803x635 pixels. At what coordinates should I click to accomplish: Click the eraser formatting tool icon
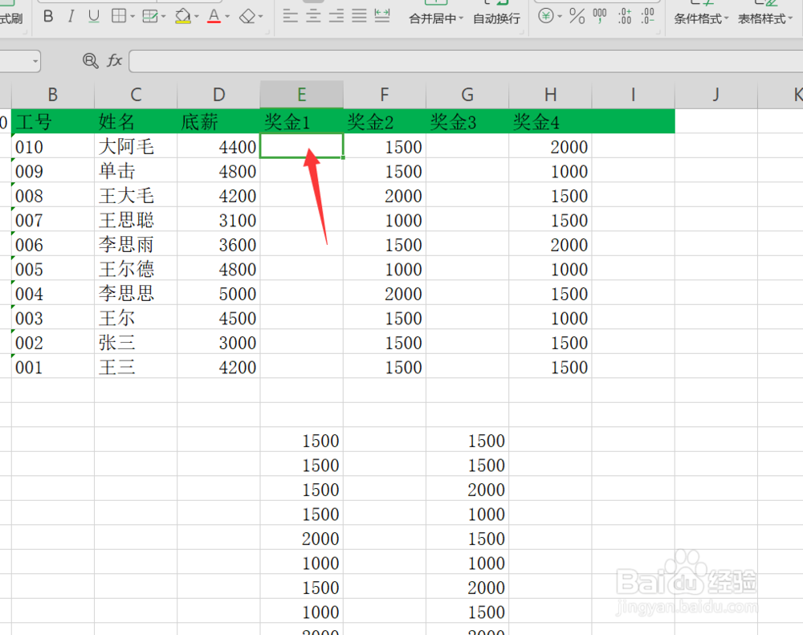(x=246, y=14)
